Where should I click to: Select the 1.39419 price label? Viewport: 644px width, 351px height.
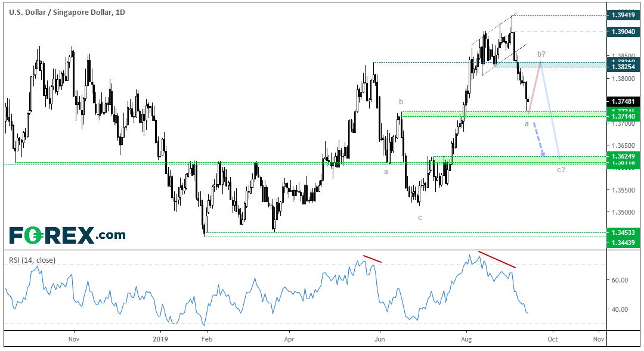click(x=623, y=15)
